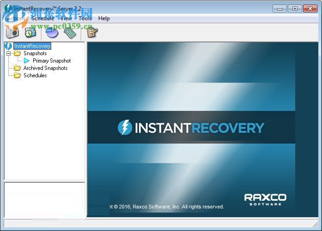The image size is (322, 231).
Task: Click the Archived Snapshots folder icon
Action: (x=17, y=68)
